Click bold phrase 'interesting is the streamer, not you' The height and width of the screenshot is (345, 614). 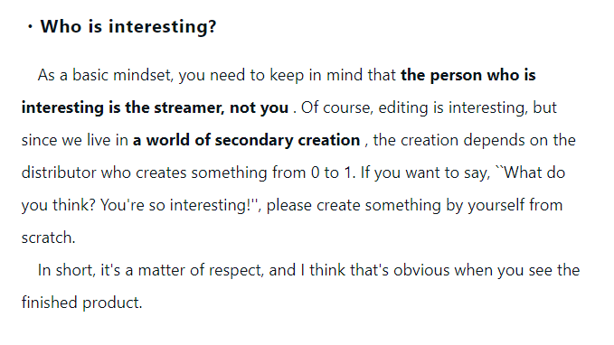click(155, 107)
